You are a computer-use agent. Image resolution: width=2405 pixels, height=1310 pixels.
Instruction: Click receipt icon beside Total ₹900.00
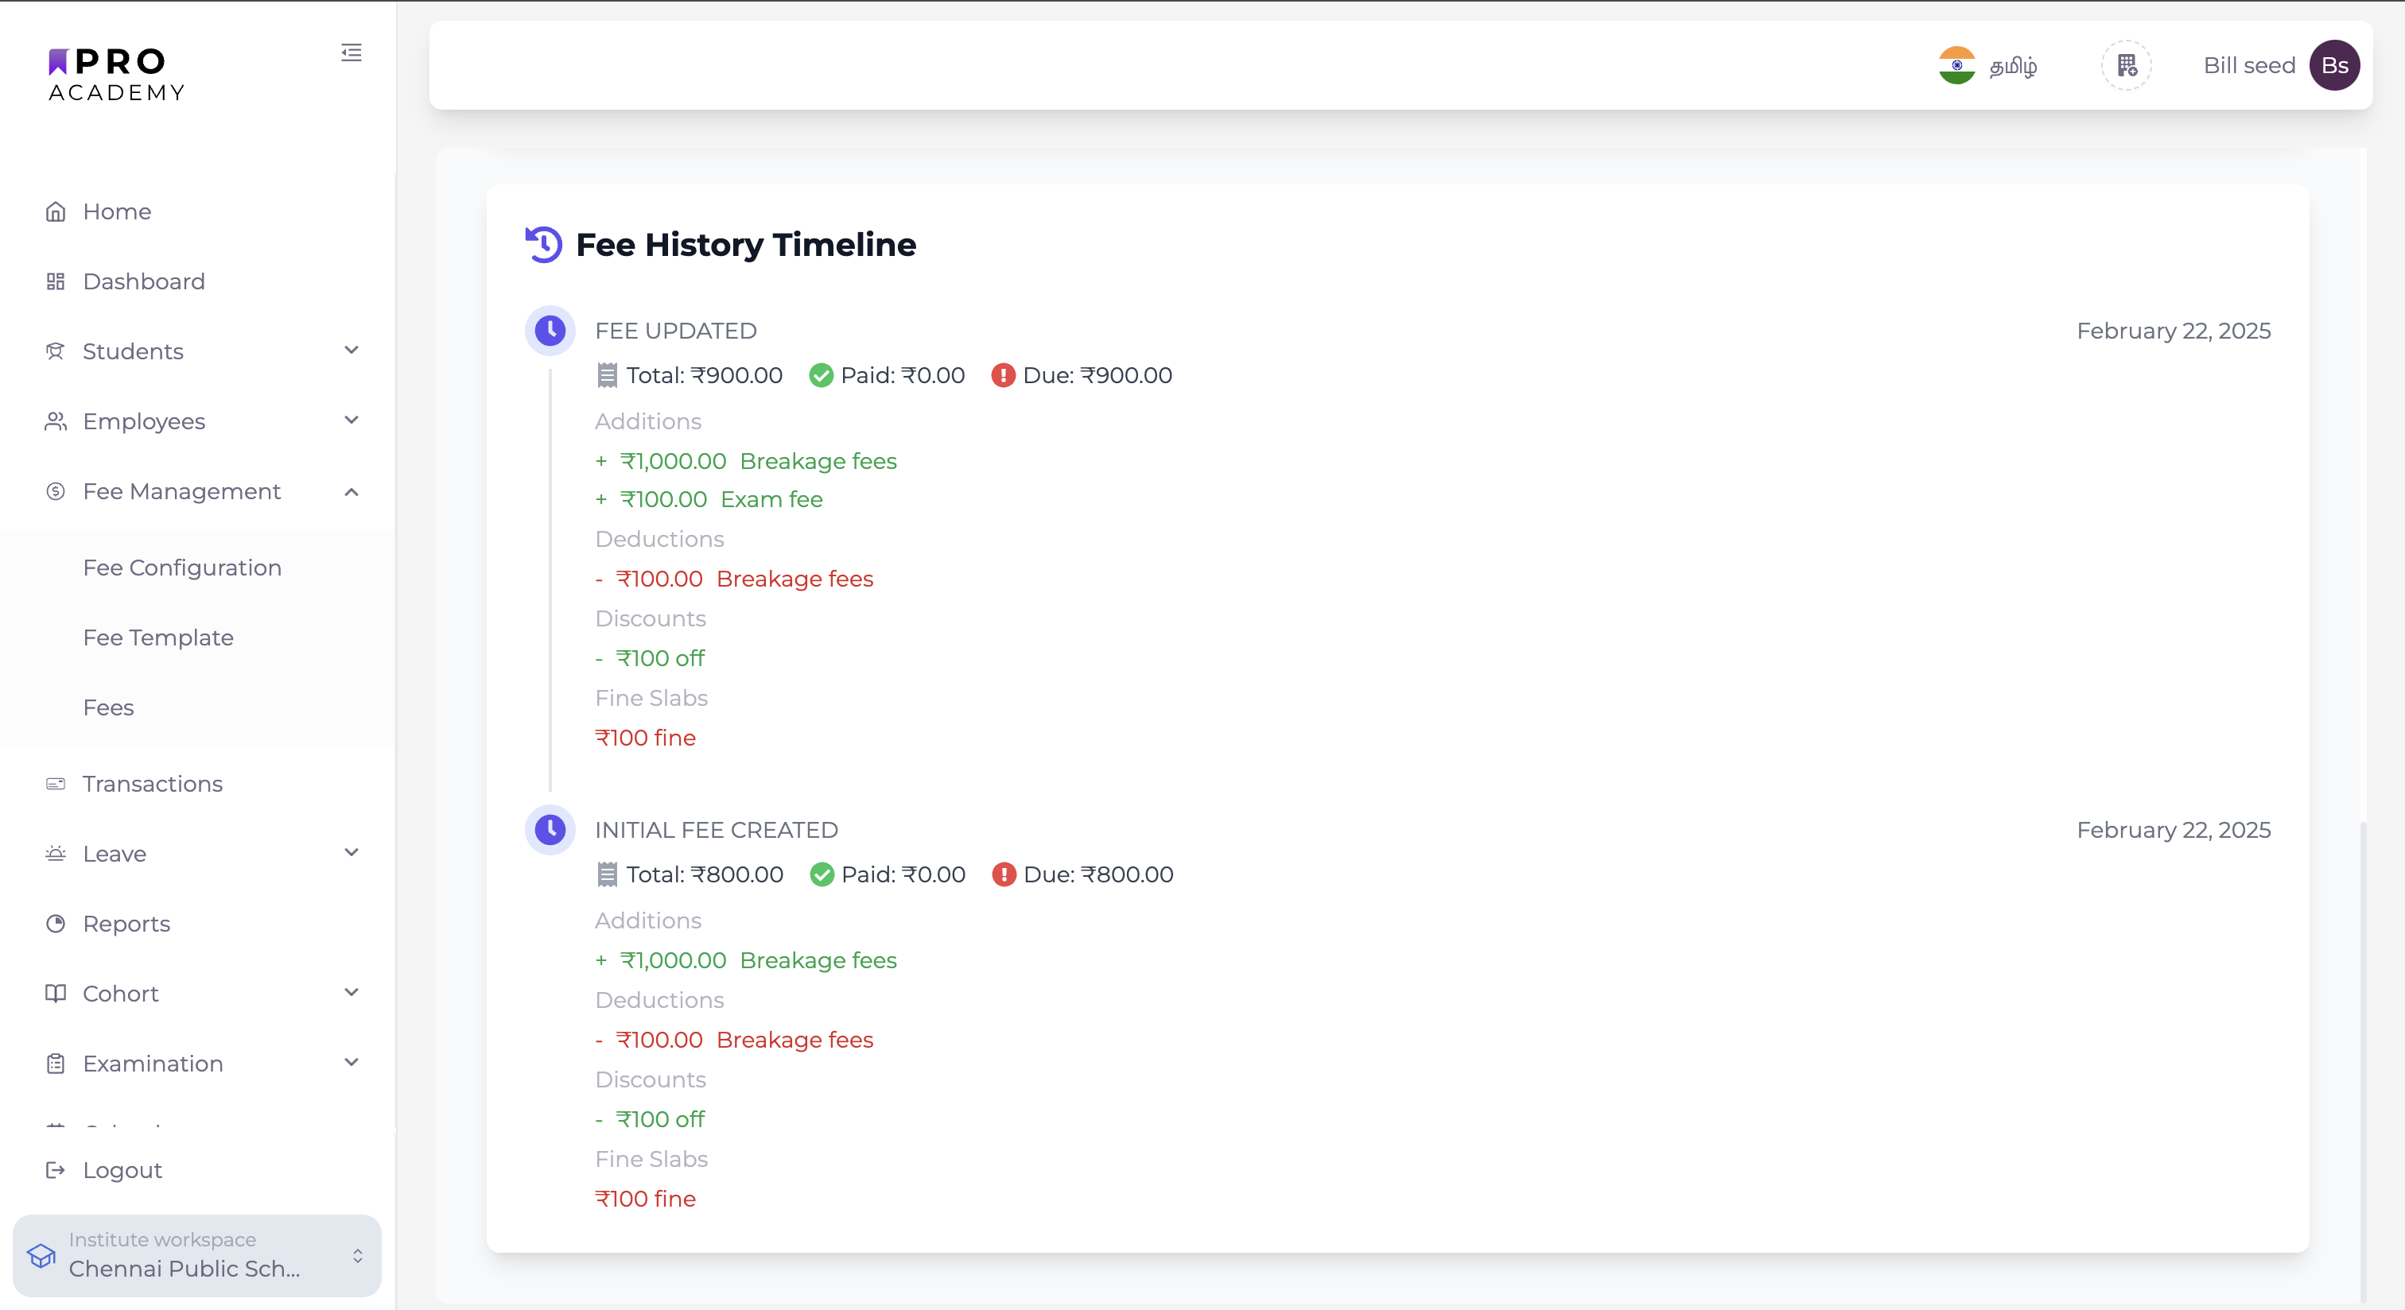[x=607, y=375]
